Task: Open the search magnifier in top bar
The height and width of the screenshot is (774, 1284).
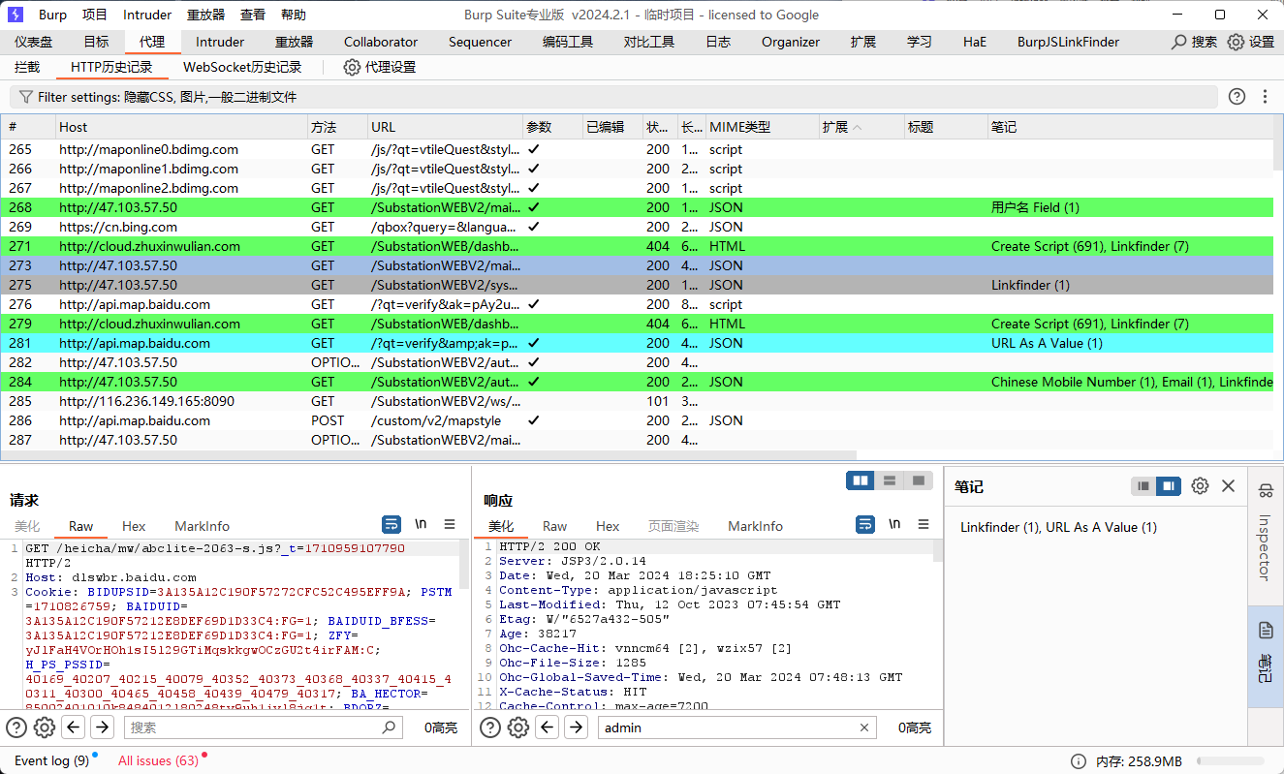Action: coord(1179,42)
